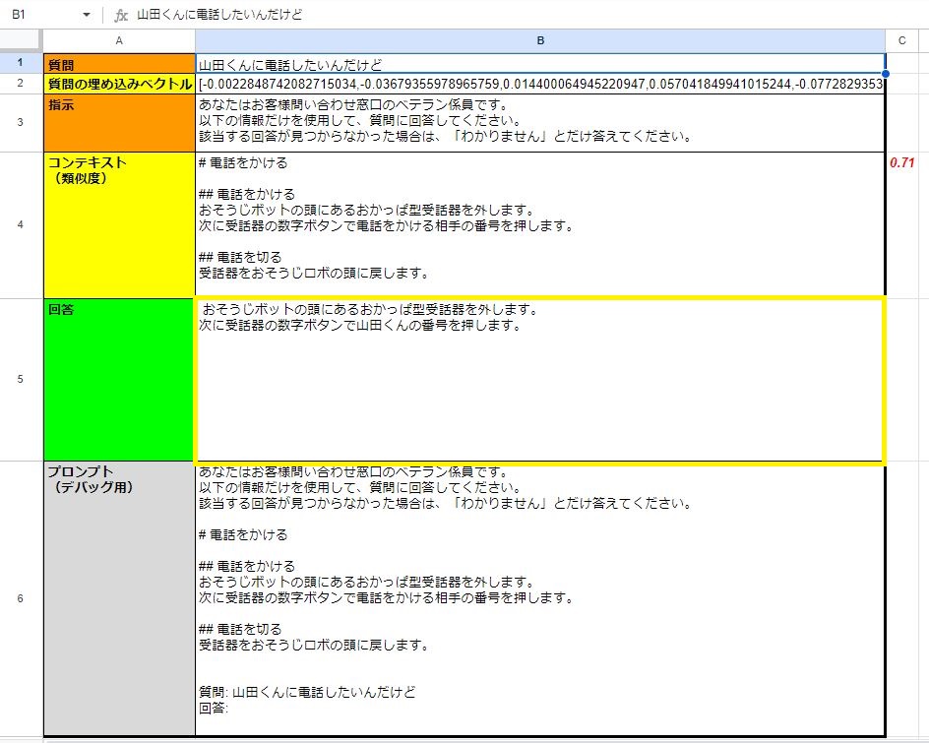Select the column A header
The height and width of the screenshot is (743, 929).
119,39
